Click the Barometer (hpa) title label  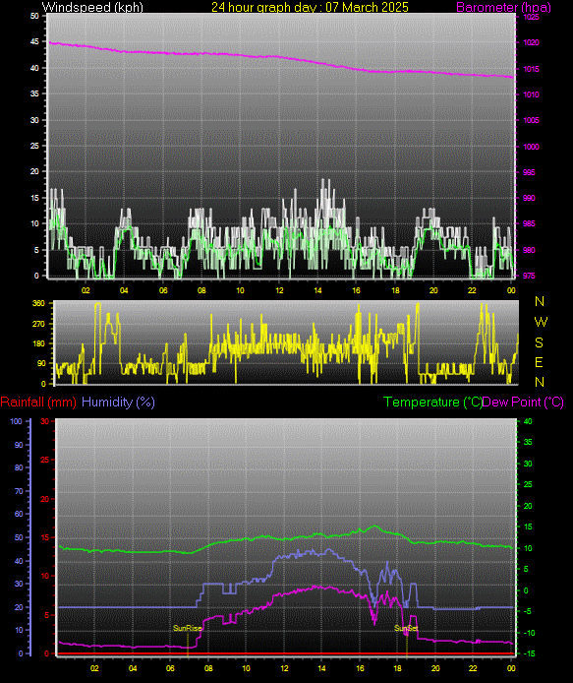coord(503,7)
